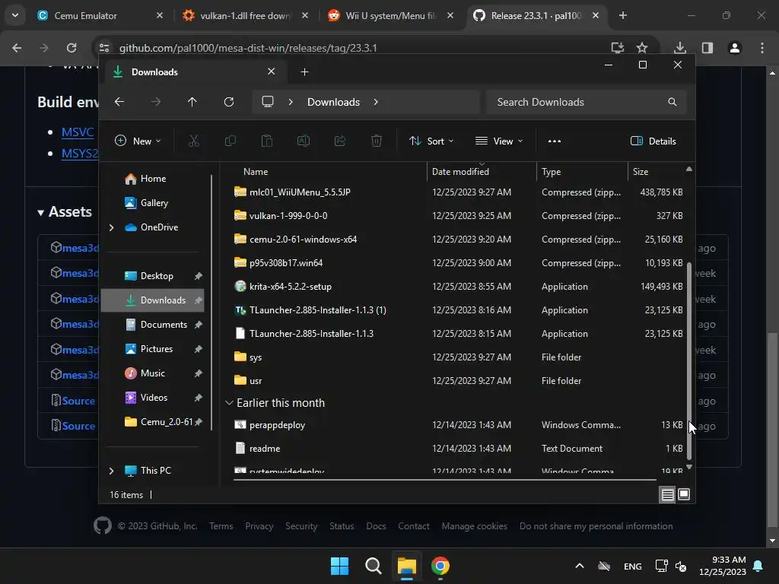Click Chrome icon on the taskbar
This screenshot has width=779, height=584.
click(440, 566)
